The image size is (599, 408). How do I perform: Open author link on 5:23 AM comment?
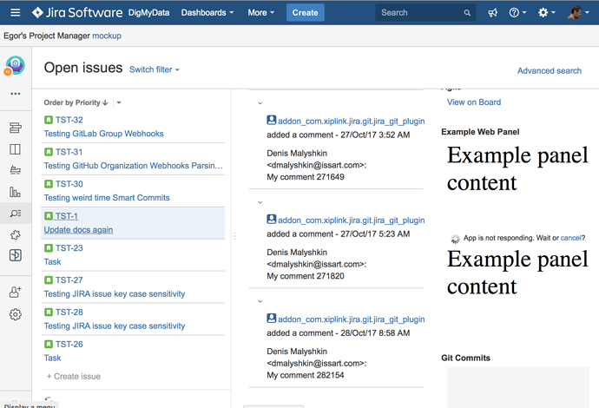351,220
